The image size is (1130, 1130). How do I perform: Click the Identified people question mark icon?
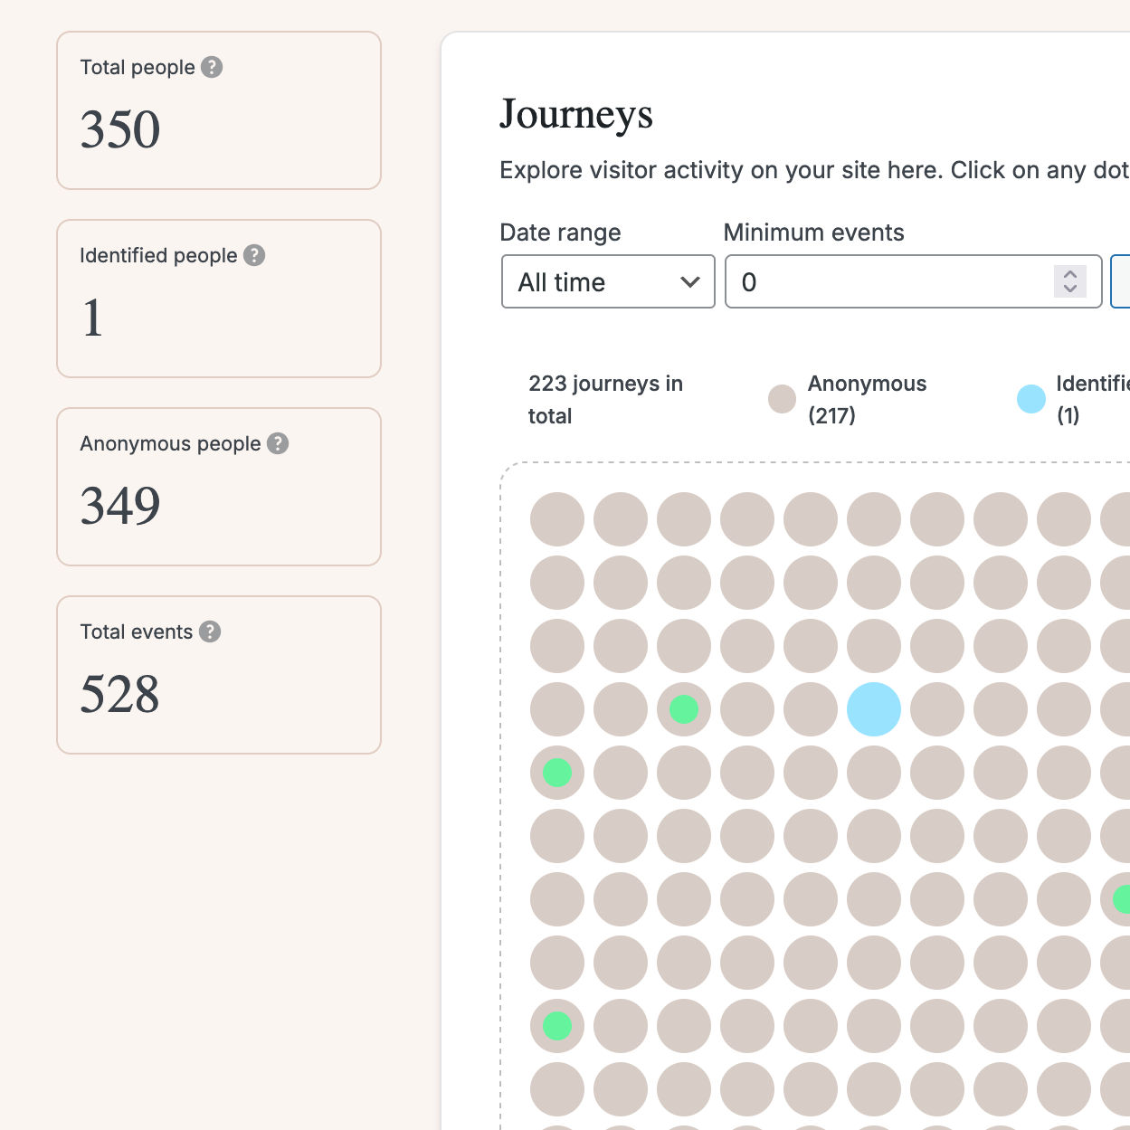click(x=254, y=255)
